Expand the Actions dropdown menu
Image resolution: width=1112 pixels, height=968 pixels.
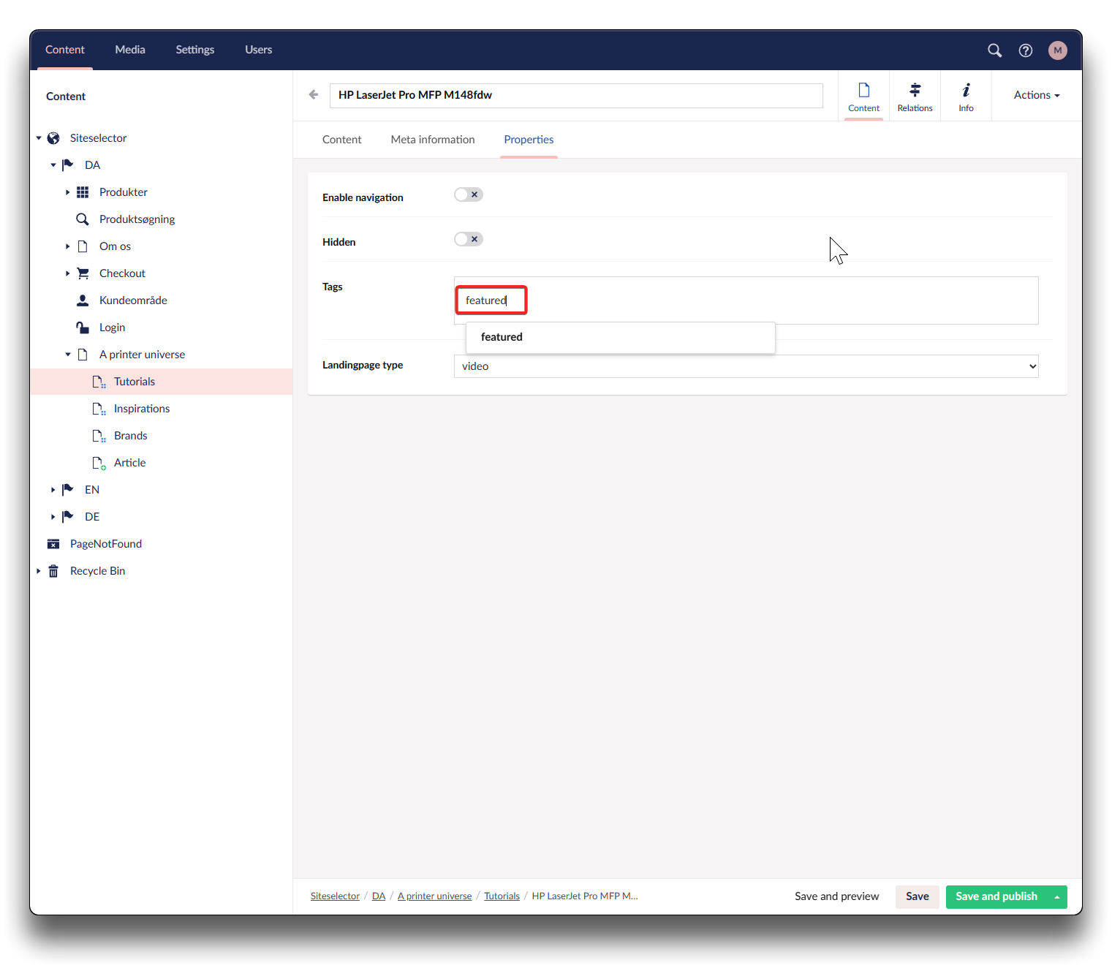tap(1036, 95)
